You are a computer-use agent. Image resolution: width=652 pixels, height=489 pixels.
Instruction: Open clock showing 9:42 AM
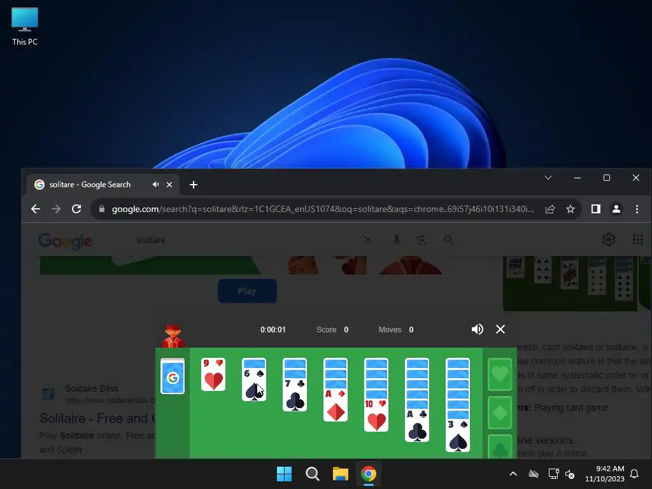[x=605, y=474]
